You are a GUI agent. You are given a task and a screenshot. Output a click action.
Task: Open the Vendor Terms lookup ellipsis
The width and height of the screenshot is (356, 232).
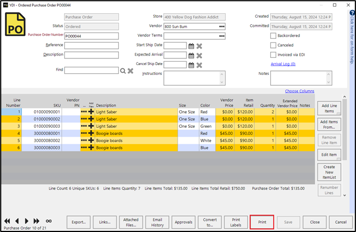222,36
